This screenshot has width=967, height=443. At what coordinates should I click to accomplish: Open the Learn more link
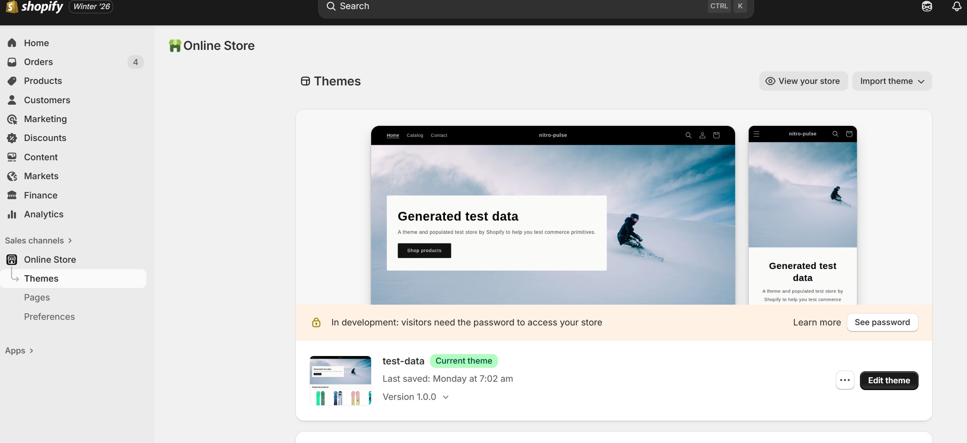pyautogui.click(x=817, y=322)
